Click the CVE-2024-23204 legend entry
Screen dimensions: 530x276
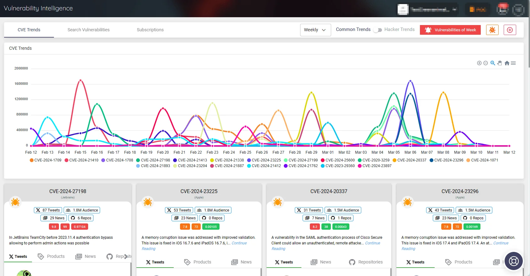[x=190, y=166]
